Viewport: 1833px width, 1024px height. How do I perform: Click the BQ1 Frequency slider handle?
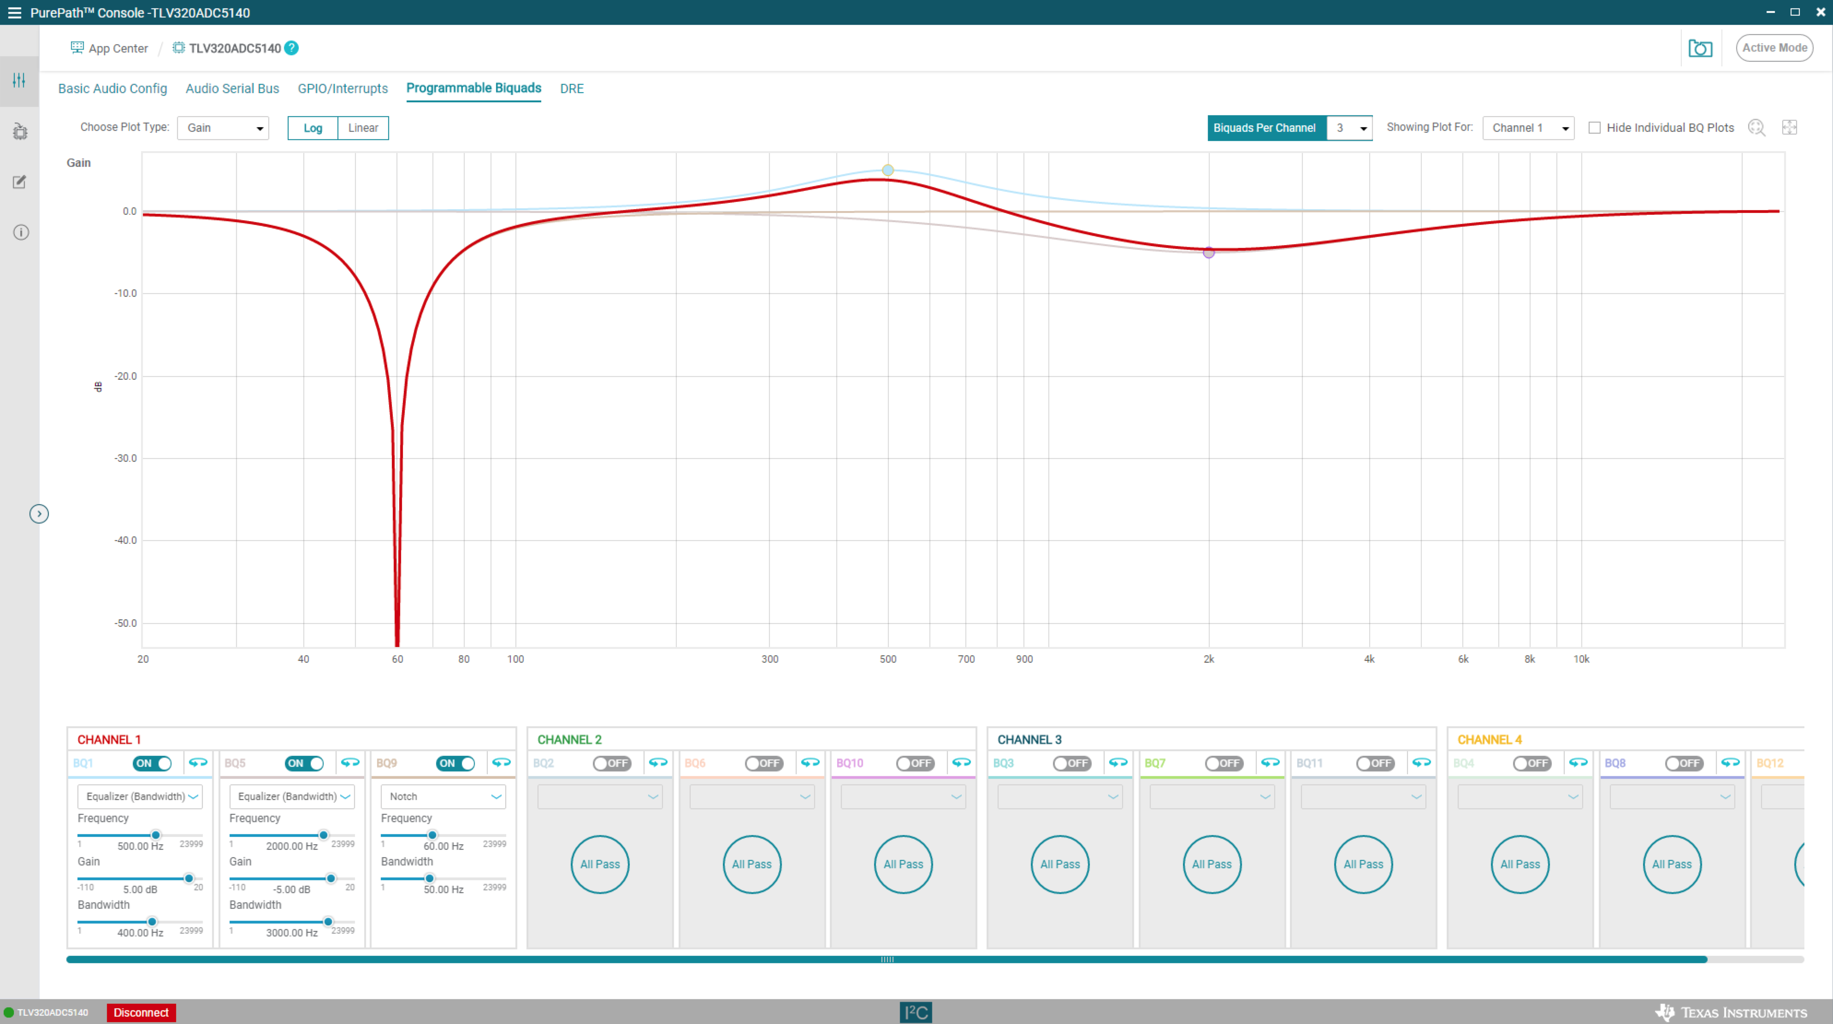[155, 835]
